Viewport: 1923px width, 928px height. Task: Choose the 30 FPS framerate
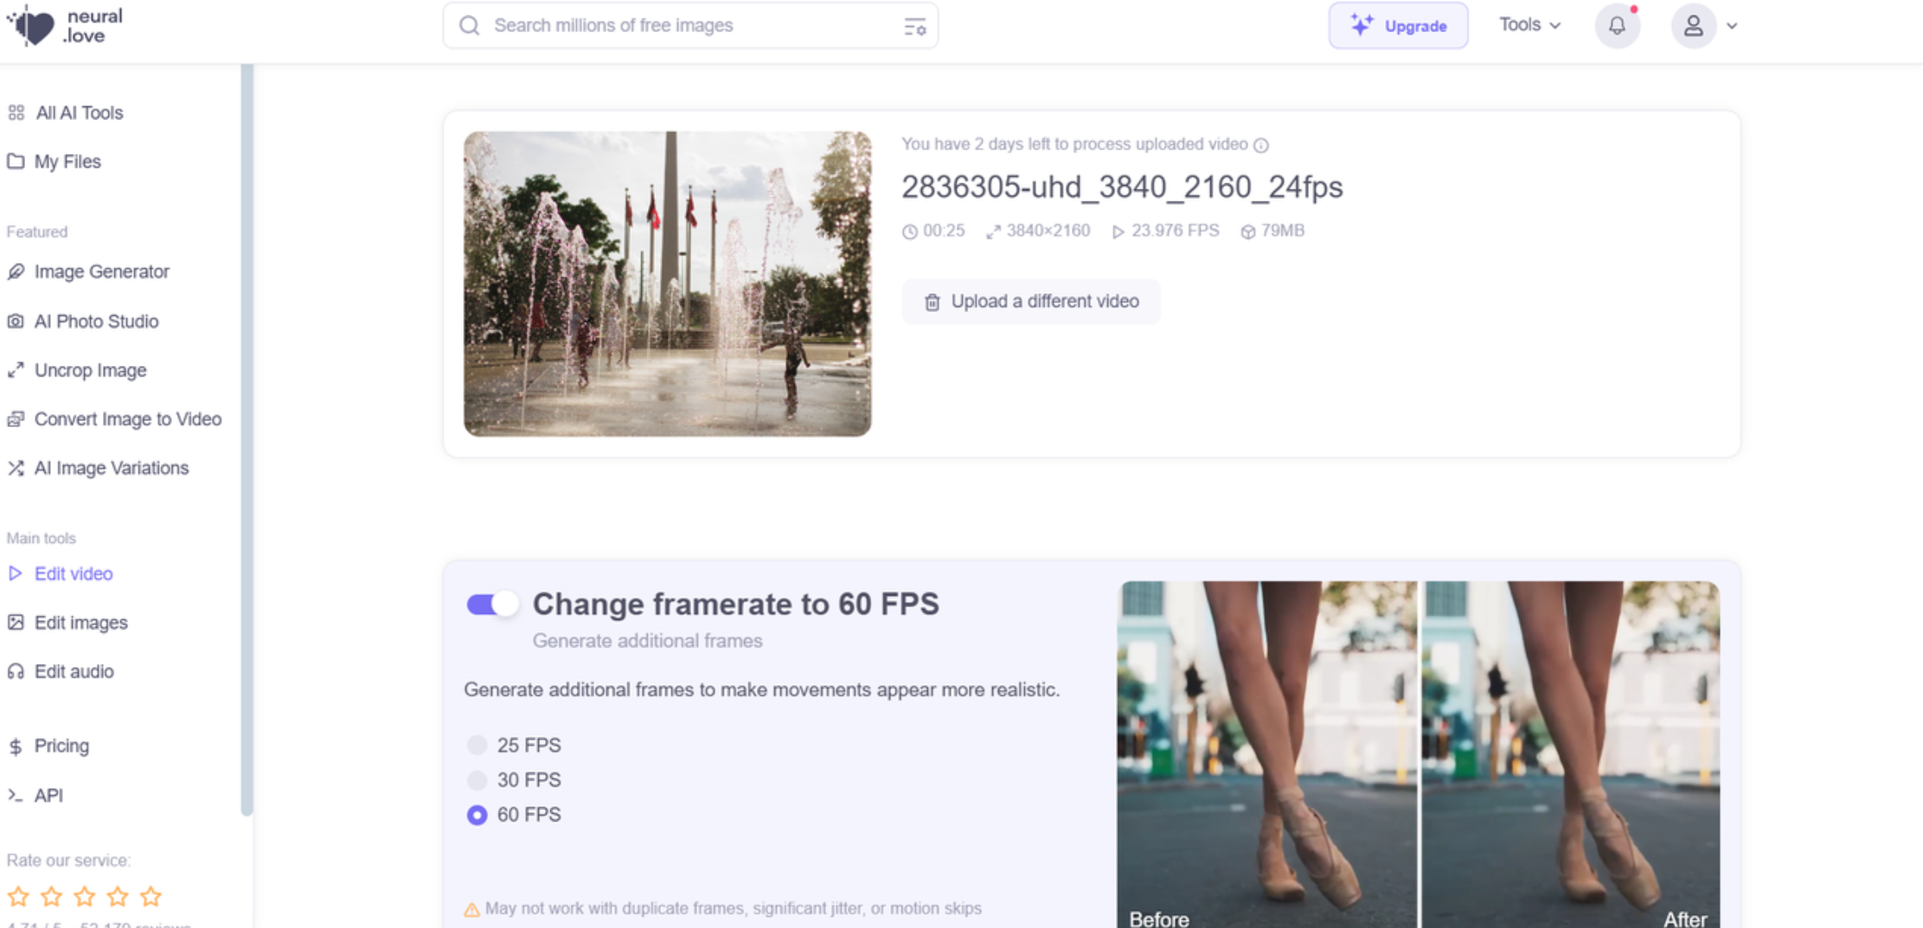(477, 779)
